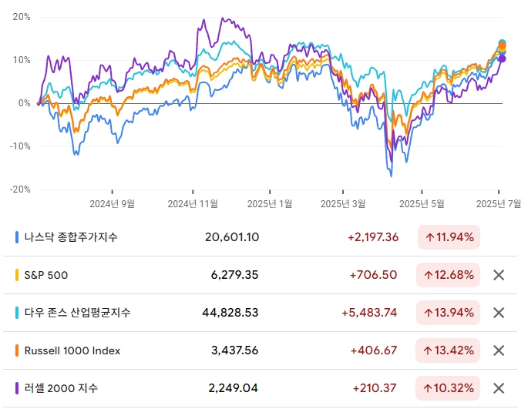Click the blue color marker beside 나스닥 종합주가지수
This screenshot has width=528, height=409.
(17, 237)
